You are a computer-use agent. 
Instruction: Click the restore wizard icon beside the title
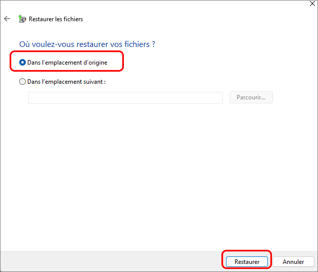[x=22, y=19]
